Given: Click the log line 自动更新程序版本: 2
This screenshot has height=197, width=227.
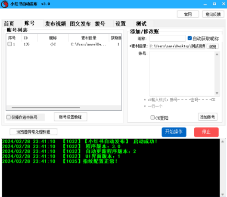Looking at the screenshot, I should pyautogui.click(x=69, y=151).
